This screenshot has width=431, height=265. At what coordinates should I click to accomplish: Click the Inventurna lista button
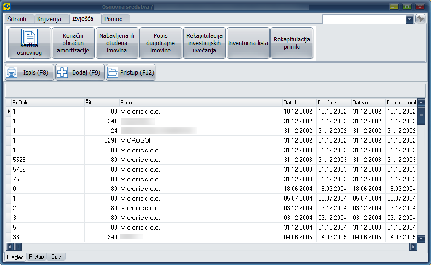[x=248, y=43]
